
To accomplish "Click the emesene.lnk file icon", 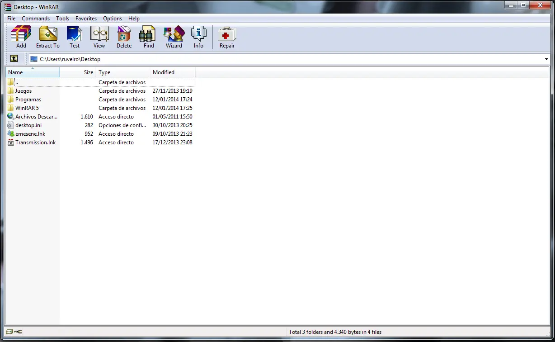I will (11, 134).
